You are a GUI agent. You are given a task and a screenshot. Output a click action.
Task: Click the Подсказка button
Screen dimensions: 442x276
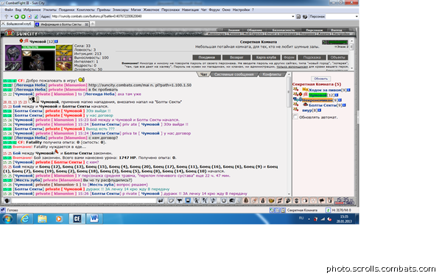[312, 57]
